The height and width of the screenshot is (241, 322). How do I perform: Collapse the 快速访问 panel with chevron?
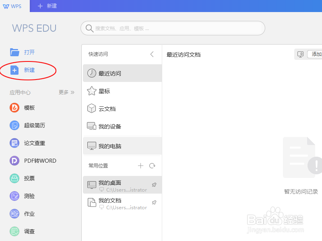pyautogui.click(x=152, y=54)
